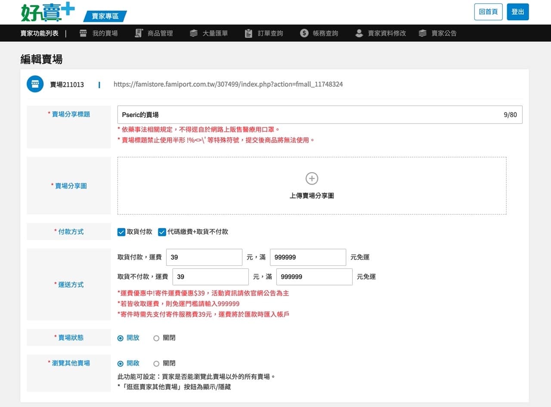
Task: Toggle the 取貨付款 checkbox
Action: [x=121, y=232]
